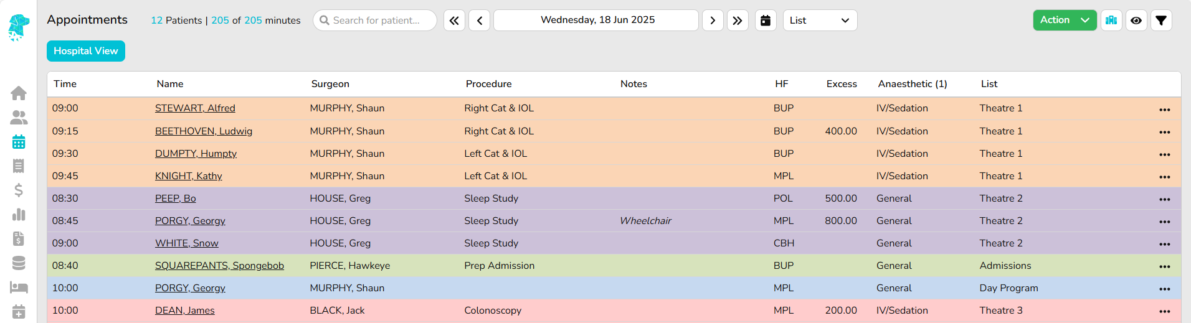Screen dimensions: 1191x323
Task: Open row options for STEWART, Alfred
Action: [1164, 110]
